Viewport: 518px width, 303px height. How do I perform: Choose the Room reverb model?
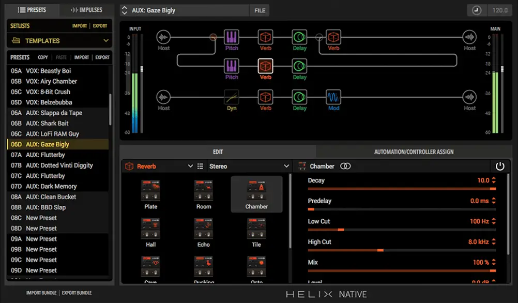click(204, 194)
